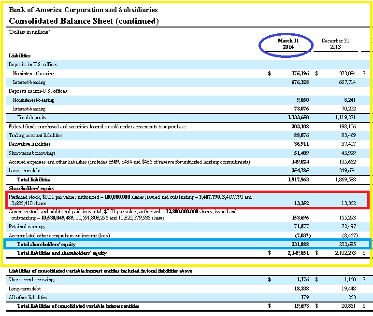Click 'Deposits in non-U.S. offices:' label
The height and width of the screenshot is (316, 373).
pyautogui.click(x=38, y=91)
